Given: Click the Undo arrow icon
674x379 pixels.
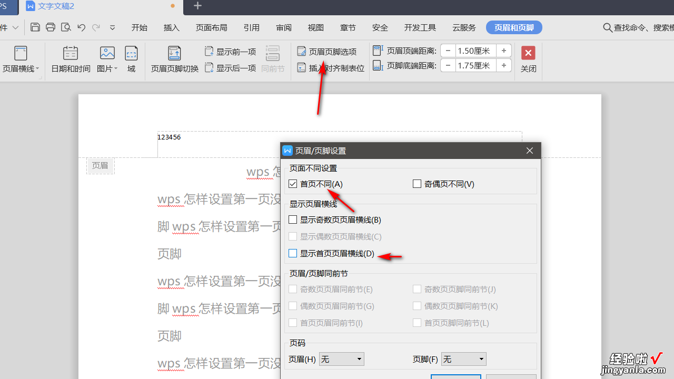Looking at the screenshot, I should coord(81,27).
